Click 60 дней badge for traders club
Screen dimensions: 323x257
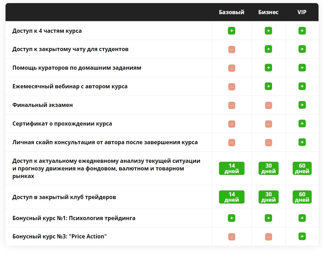[302, 197]
